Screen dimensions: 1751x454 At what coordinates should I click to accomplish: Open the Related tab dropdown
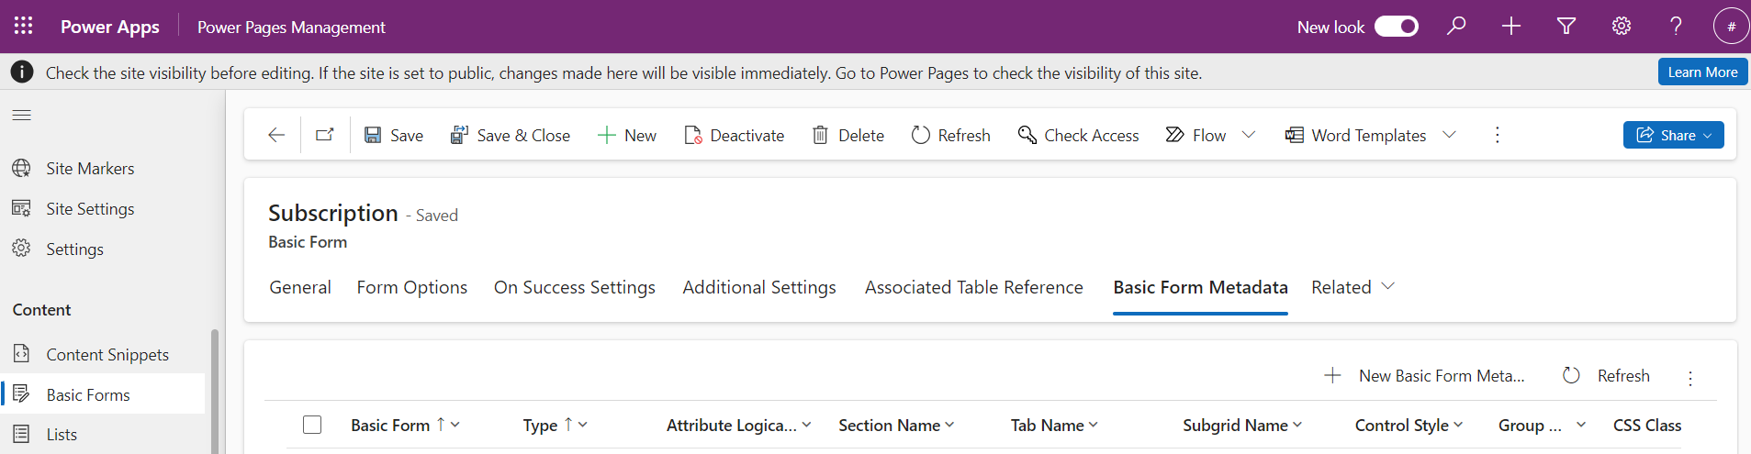tap(1353, 287)
